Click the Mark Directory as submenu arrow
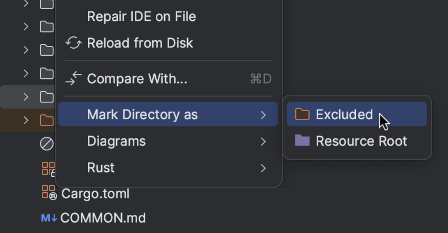The image size is (448, 233). (x=263, y=115)
